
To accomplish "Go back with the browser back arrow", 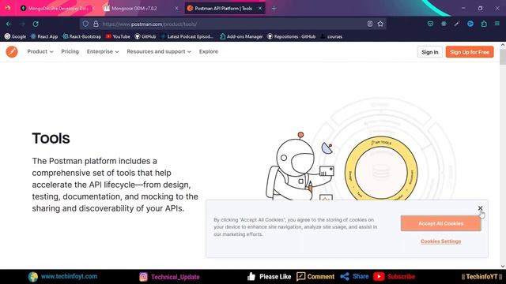I will click(x=9, y=24).
